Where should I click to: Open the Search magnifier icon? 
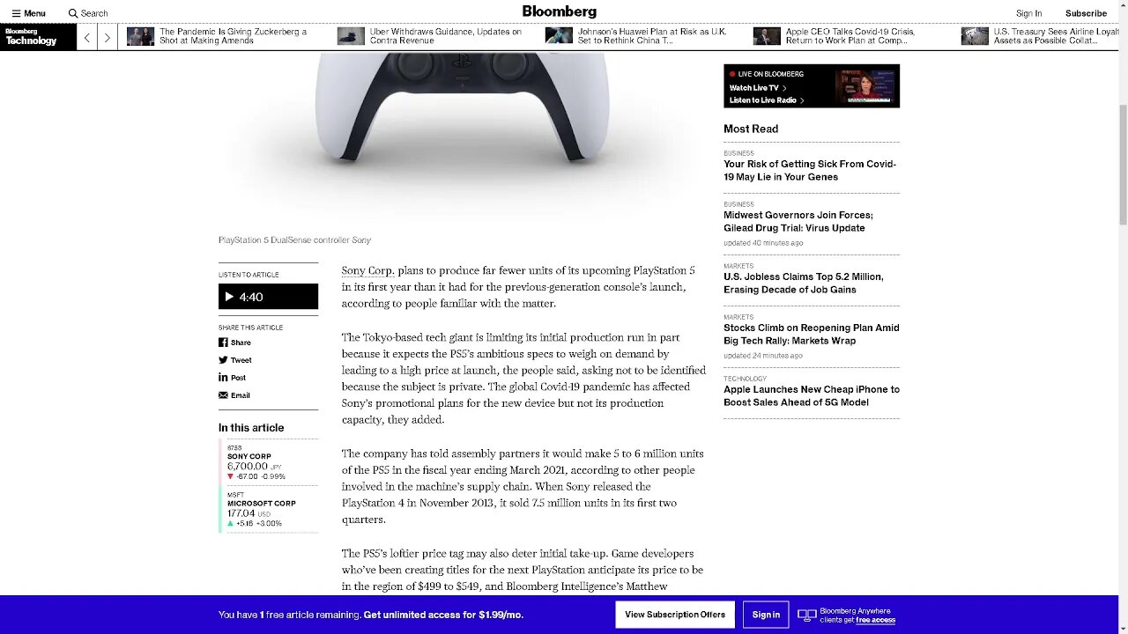73,13
